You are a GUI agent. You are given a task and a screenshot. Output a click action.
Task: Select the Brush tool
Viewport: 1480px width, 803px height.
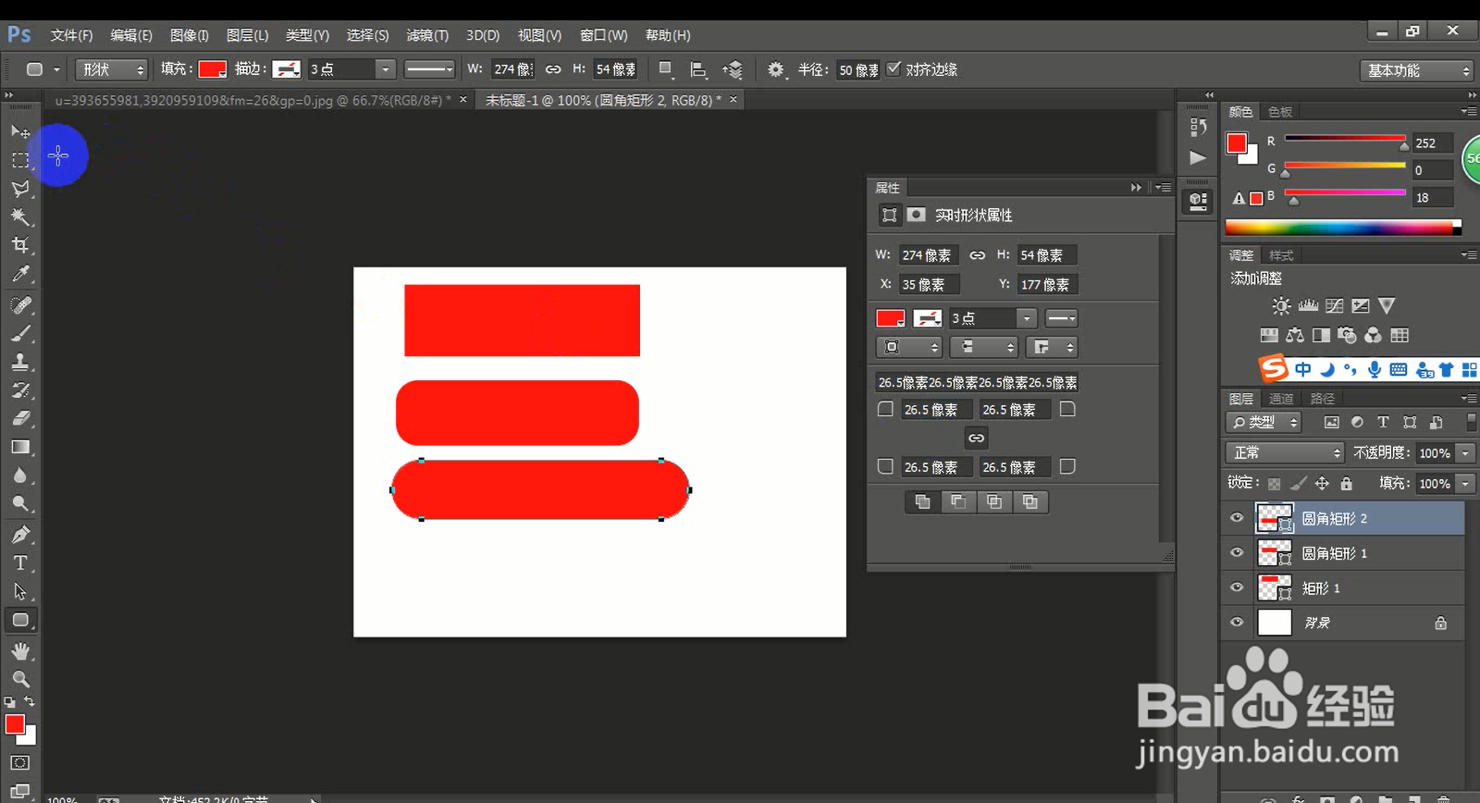point(20,333)
